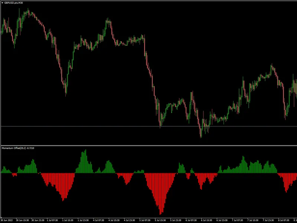Click the 30 Jun 23:30 time label
Image resolution: width=297 pixels, height=223 pixels.
(x=38, y=220)
